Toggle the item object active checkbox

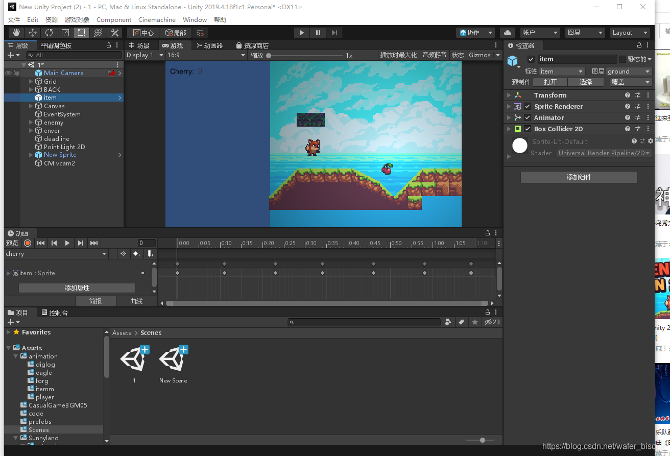(531, 59)
